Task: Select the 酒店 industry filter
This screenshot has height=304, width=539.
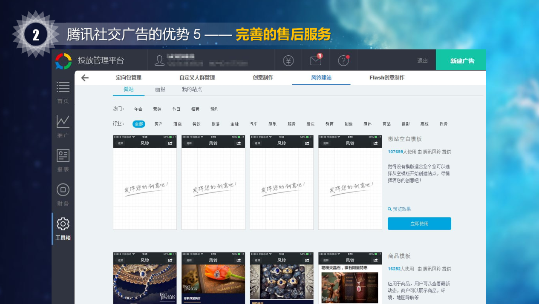Action: pos(177,124)
